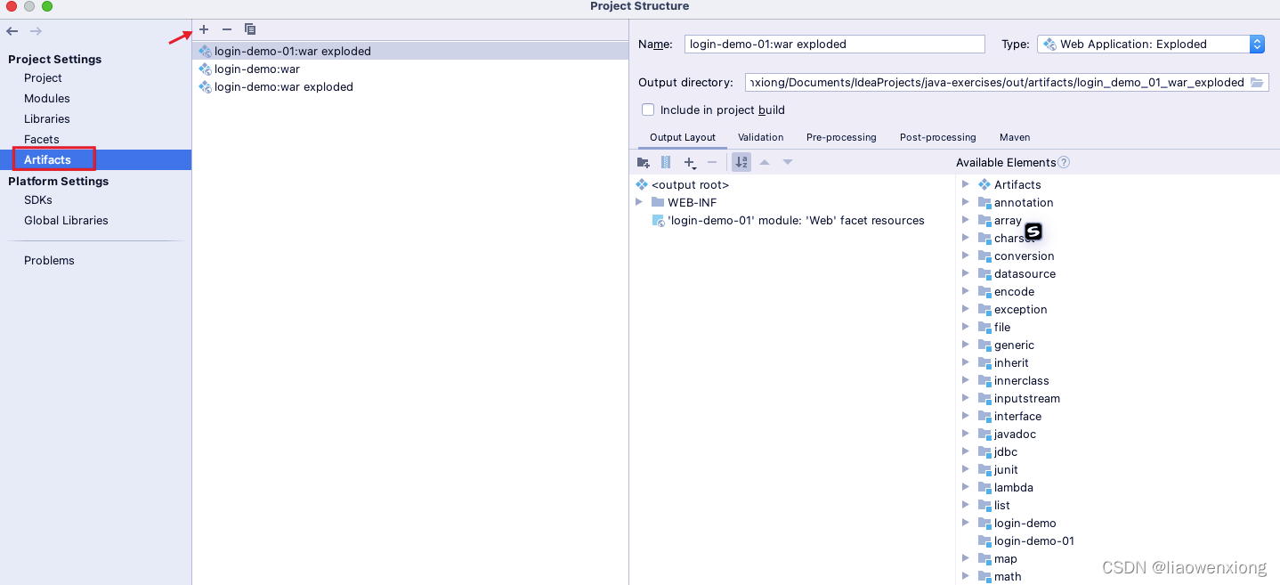Image resolution: width=1280 pixels, height=585 pixels.
Task: Select the list module folder icon
Action: tap(984, 505)
